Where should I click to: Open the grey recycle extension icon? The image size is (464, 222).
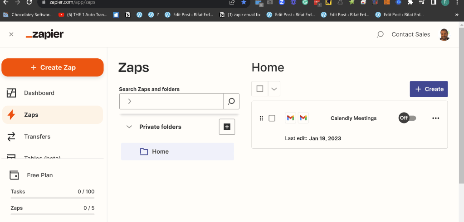(x=340, y=2)
